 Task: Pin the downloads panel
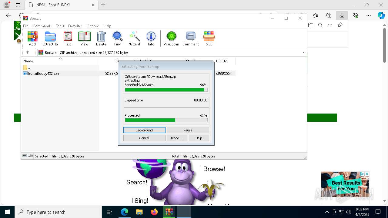[x=340, y=25]
